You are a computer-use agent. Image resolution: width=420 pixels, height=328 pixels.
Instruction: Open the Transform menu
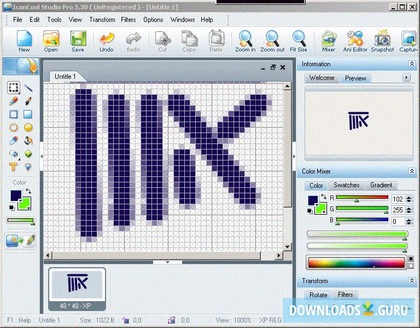tap(102, 20)
